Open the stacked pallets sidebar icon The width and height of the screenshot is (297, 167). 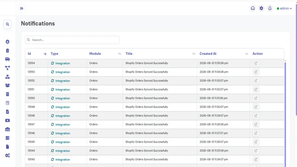[x=7, y=77]
